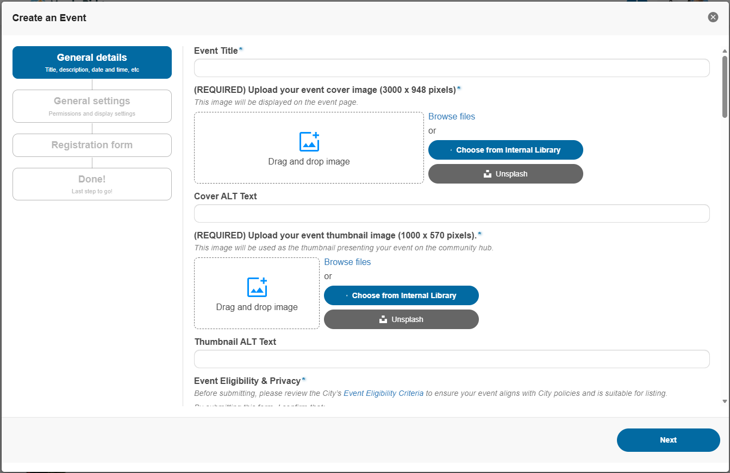This screenshot has width=730, height=473.
Task: Browse files for the thumbnail image
Action: pos(347,262)
